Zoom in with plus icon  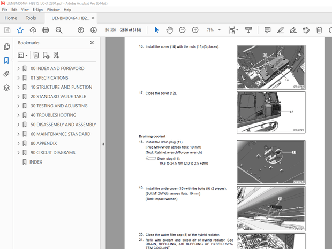[195, 30]
